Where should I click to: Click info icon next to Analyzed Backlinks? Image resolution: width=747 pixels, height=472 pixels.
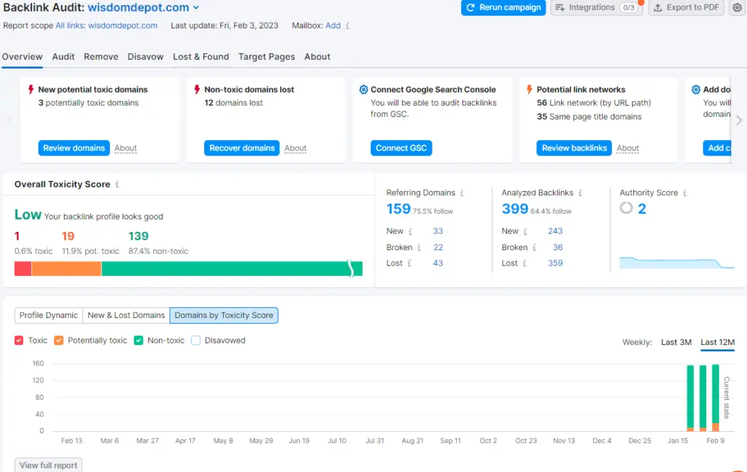580,193
